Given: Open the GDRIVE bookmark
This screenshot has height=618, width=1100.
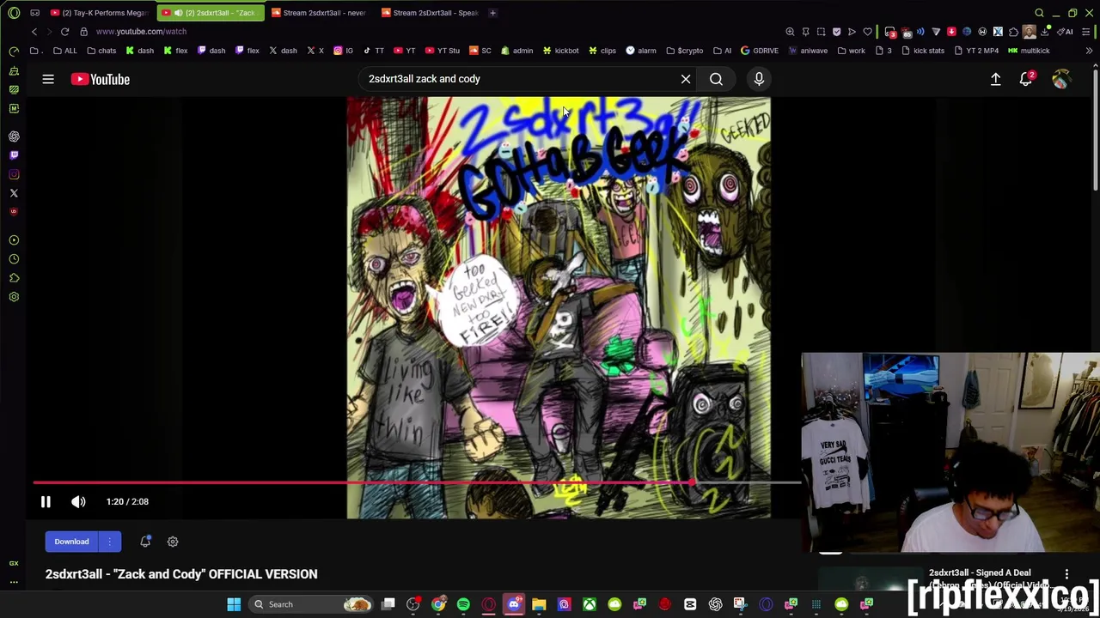Looking at the screenshot, I should [x=760, y=51].
